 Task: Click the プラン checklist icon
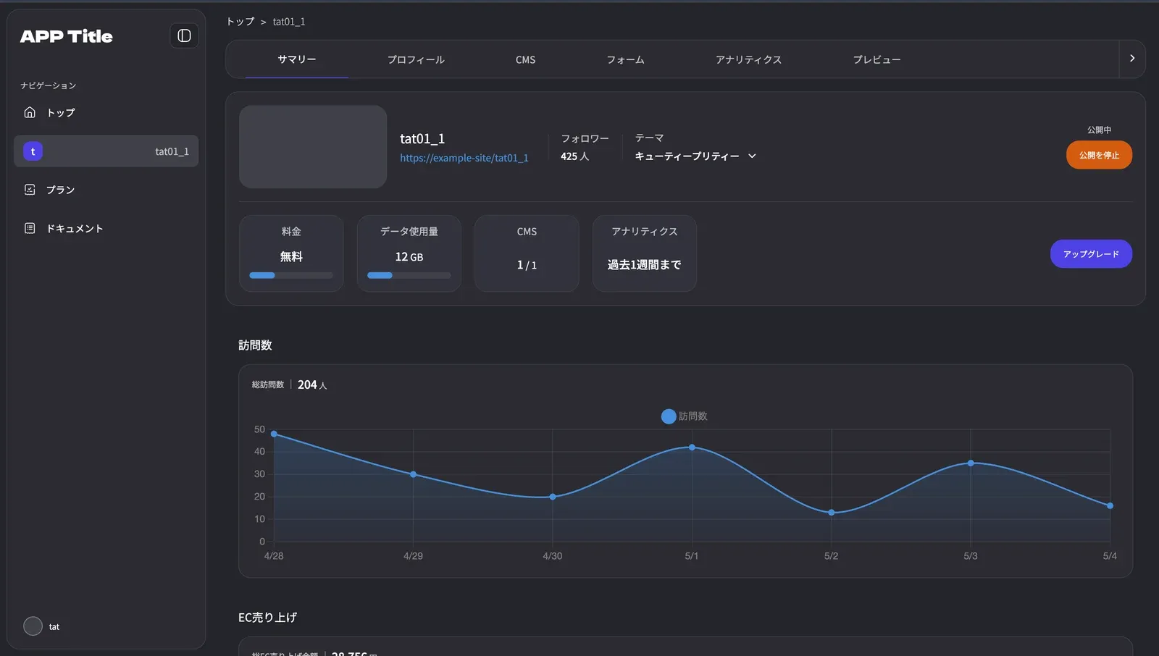[x=30, y=190]
